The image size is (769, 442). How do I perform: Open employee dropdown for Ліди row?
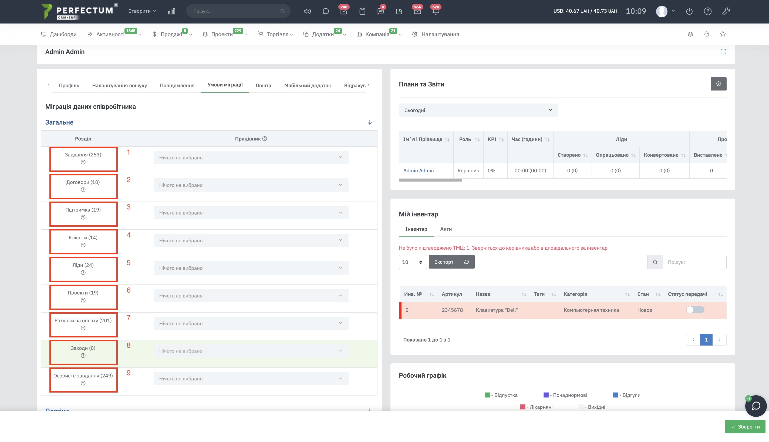(x=251, y=268)
